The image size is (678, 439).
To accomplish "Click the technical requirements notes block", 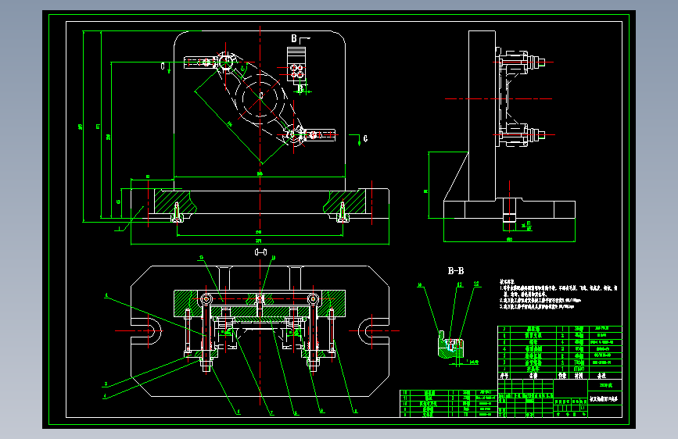I will [558, 294].
